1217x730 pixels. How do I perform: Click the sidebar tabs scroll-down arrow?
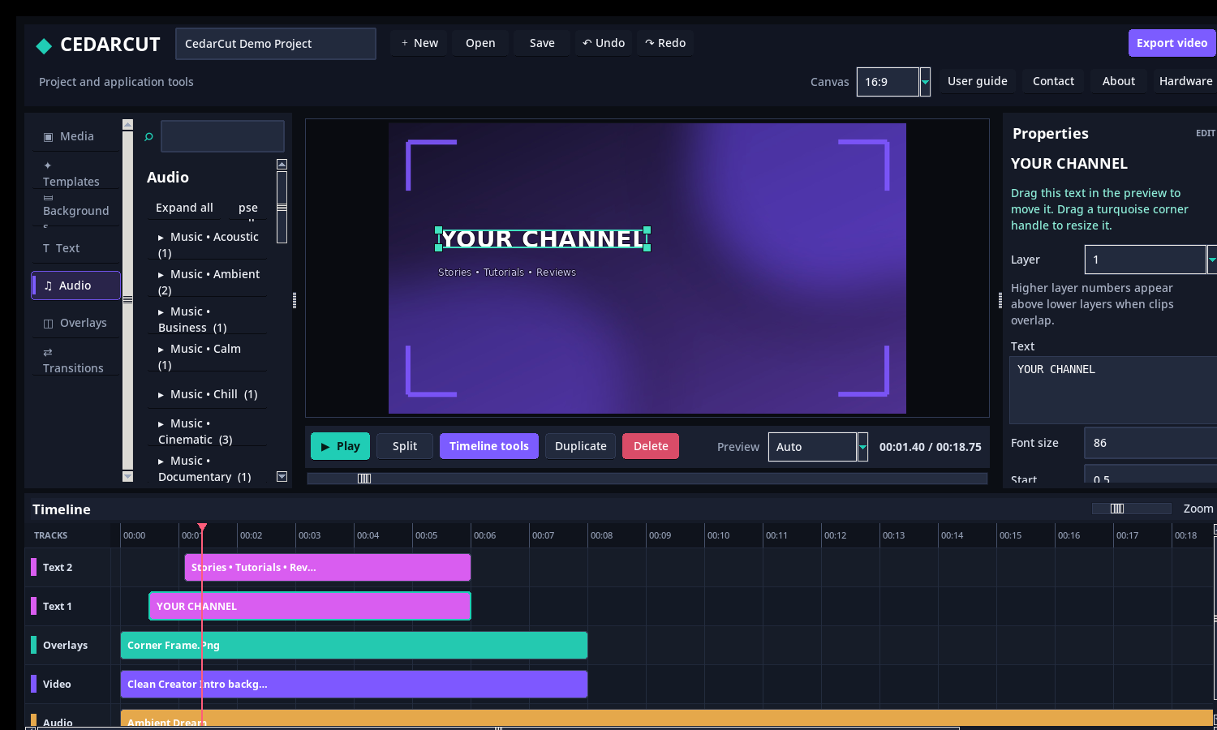pos(127,477)
